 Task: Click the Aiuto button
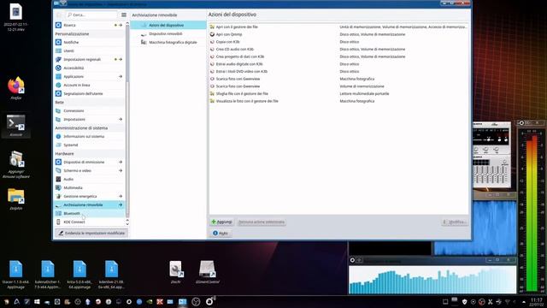point(221,233)
